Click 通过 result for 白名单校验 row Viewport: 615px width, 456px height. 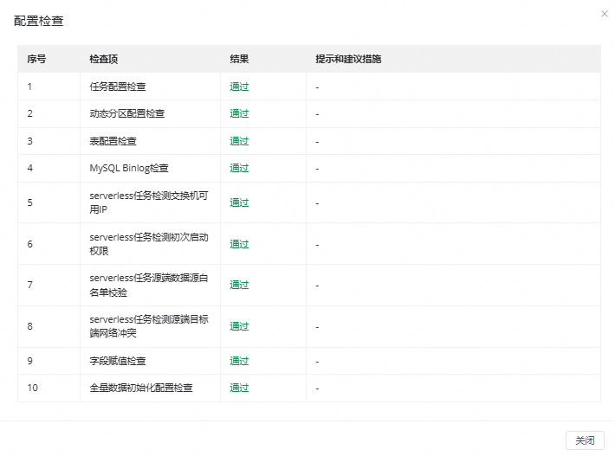[239, 285]
